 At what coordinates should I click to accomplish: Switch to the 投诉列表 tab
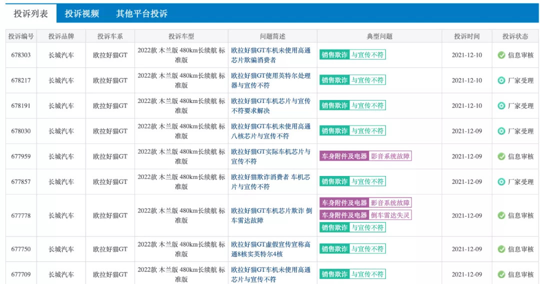[30, 13]
